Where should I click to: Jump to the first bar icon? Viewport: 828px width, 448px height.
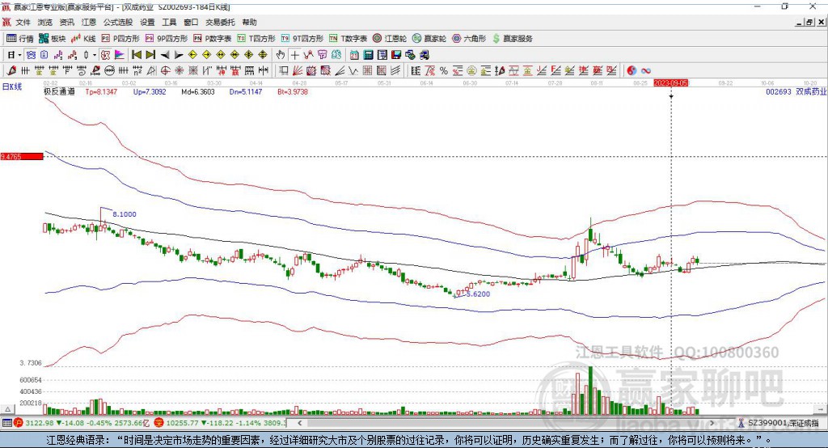[x=136, y=55]
